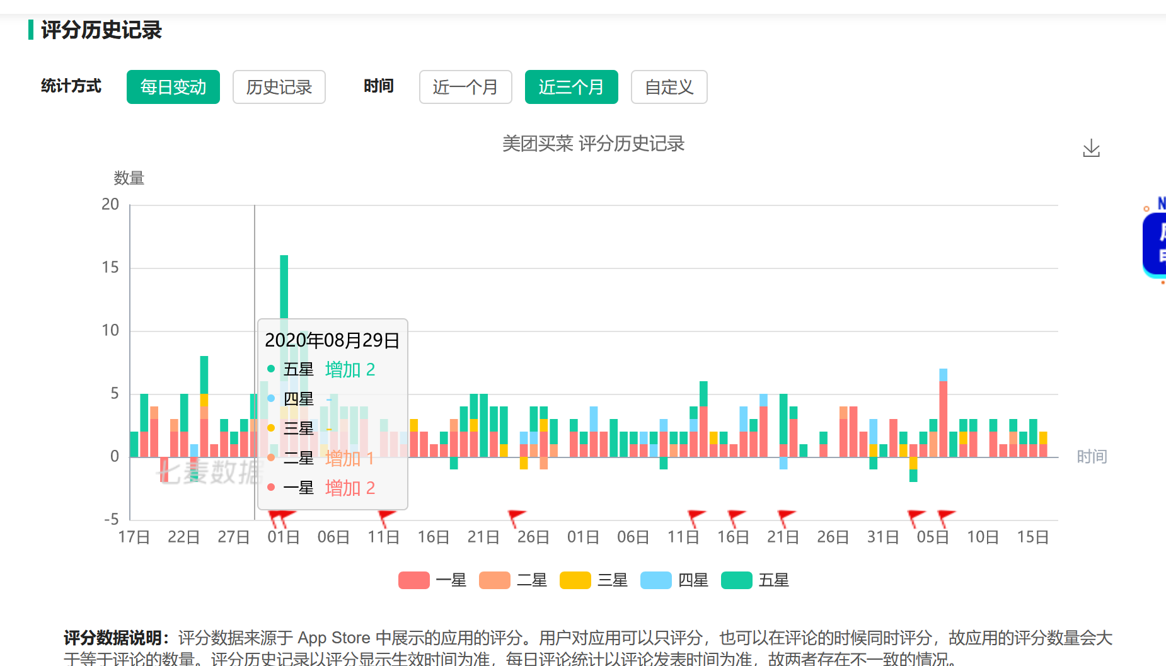1166x666 pixels.
Task: Click the tall green bar reaching 16
Action: [x=284, y=287]
